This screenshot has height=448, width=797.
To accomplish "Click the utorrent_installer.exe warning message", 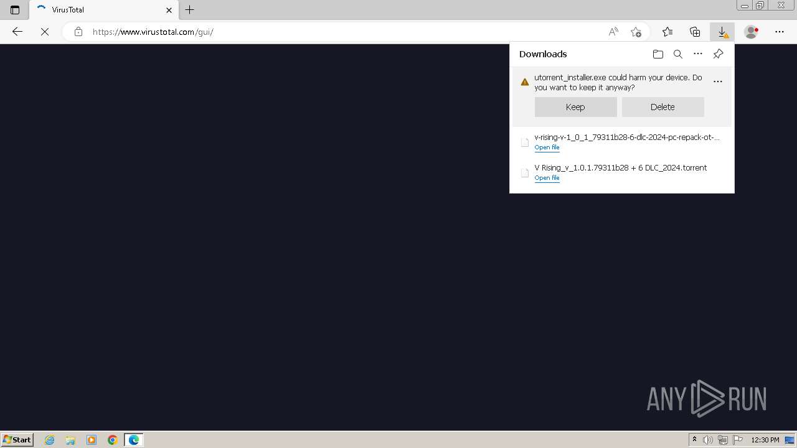I will (x=618, y=82).
